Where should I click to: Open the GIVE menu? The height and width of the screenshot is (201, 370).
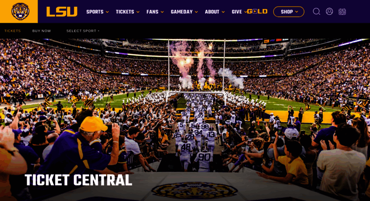[239, 12]
